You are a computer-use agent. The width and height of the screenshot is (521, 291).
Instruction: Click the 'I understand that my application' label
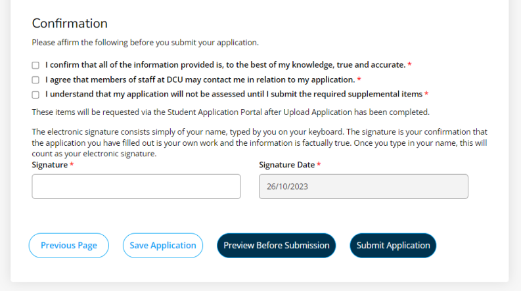point(233,94)
